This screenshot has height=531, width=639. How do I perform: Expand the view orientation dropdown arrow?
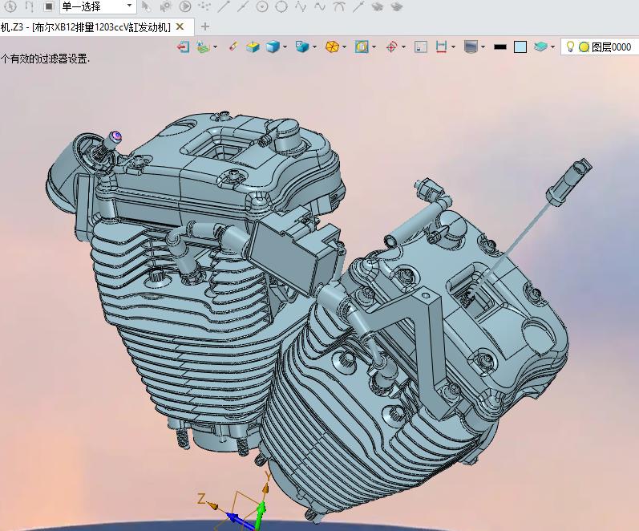[314, 47]
